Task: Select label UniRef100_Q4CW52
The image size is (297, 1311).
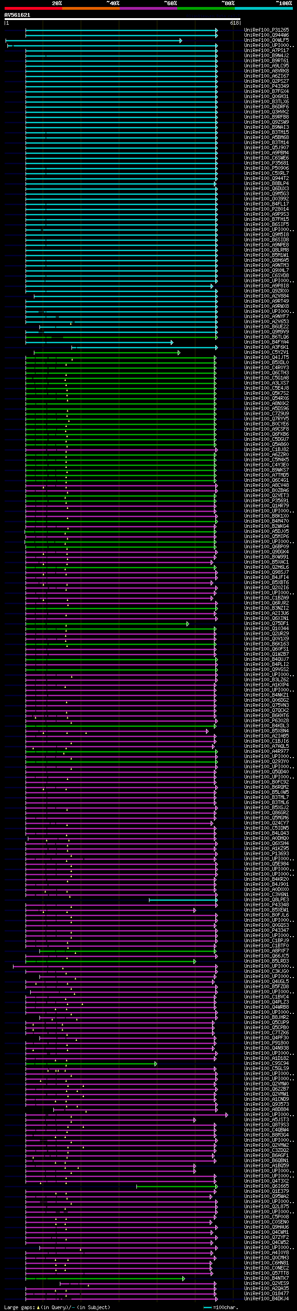Action: pyautogui.click(x=266, y=1242)
